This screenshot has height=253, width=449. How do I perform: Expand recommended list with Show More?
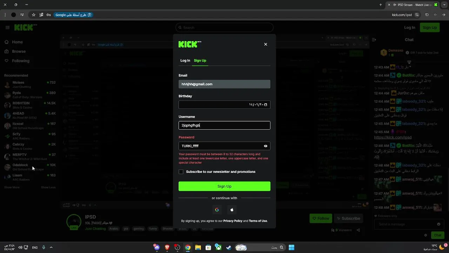(x=12, y=187)
